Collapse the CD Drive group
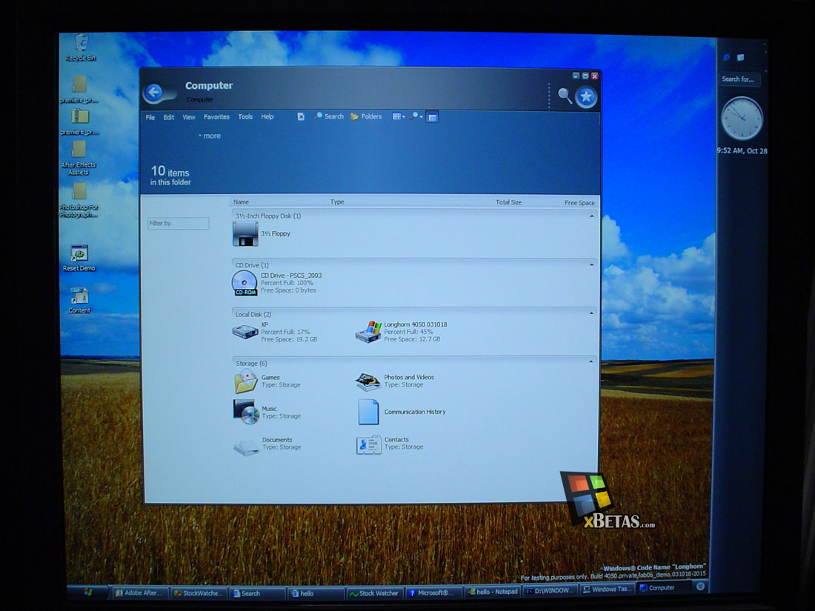815x611 pixels. (x=591, y=265)
